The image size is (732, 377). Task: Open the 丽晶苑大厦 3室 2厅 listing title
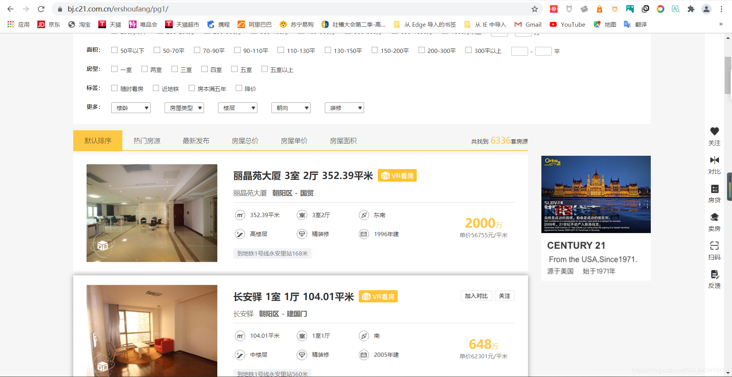pyautogui.click(x=303, y=176)
